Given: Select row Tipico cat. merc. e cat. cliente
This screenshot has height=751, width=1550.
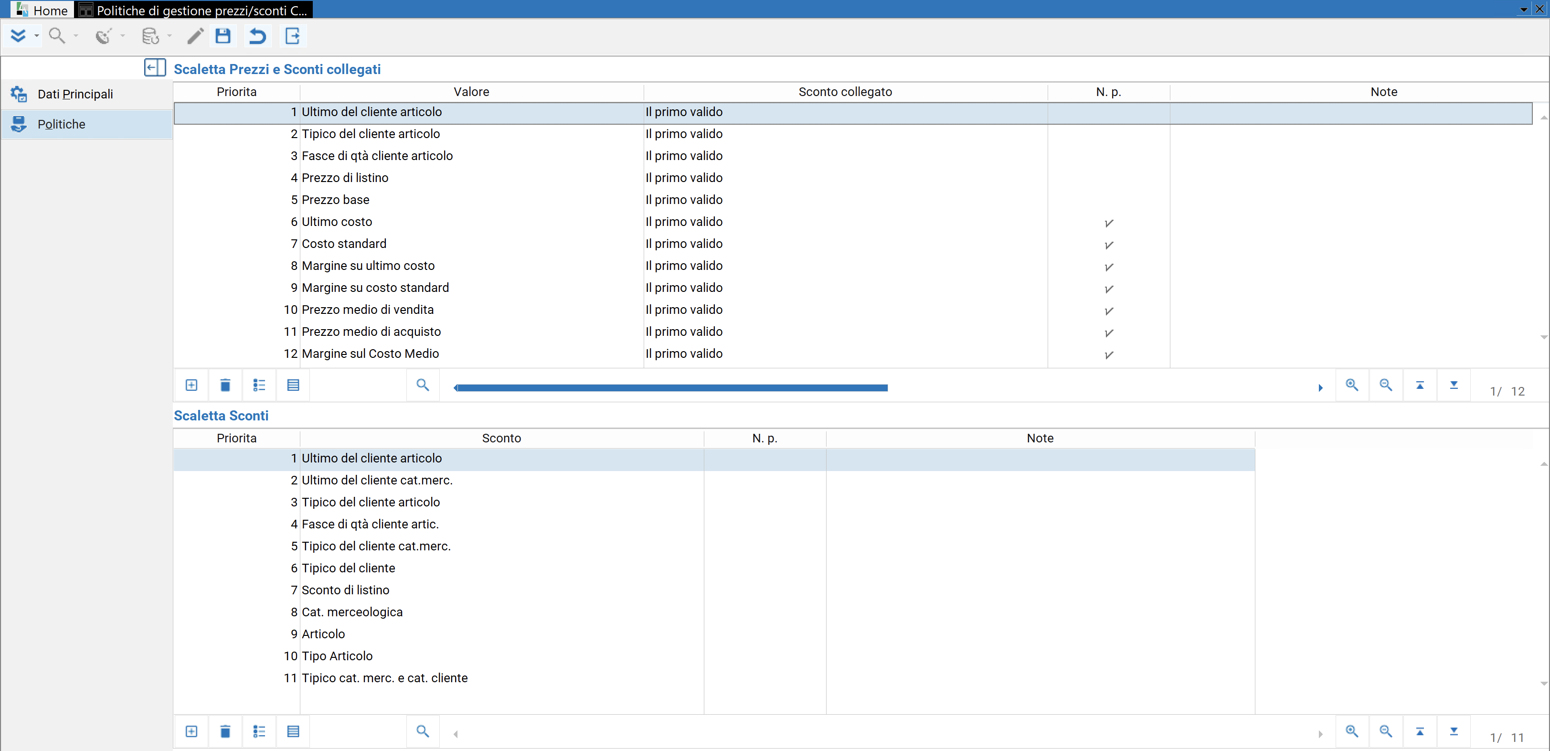Looking at the screenshot, I should tap(714, 678).
